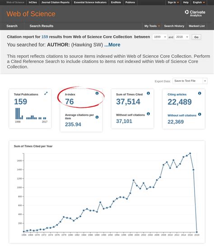Open Journal Citation Reports in top bar
Image resolution: width=214 pixels, height=249 pixels.
coord(56,2)
